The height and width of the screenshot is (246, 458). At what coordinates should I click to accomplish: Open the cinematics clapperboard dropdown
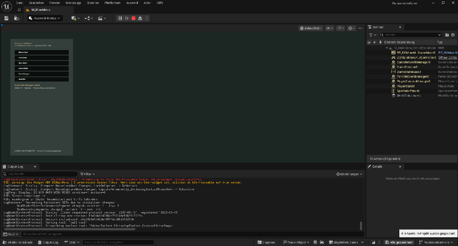[102, 18]
